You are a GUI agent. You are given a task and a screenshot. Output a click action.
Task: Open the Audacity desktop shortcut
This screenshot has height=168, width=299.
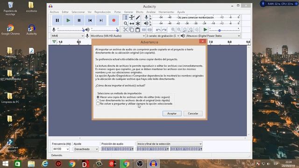(31, 30)
